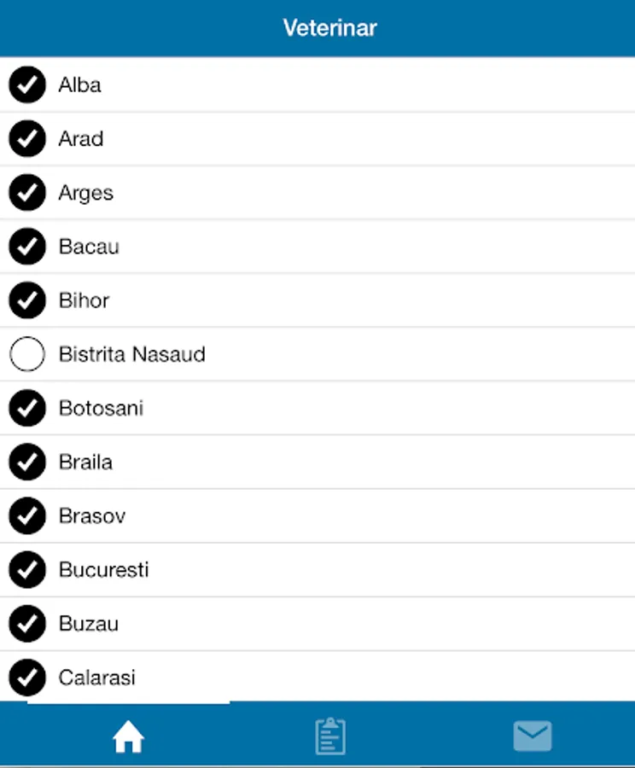Open the mail envelope tab icon
Screen dimensions: 635x768
pos(533,736)
